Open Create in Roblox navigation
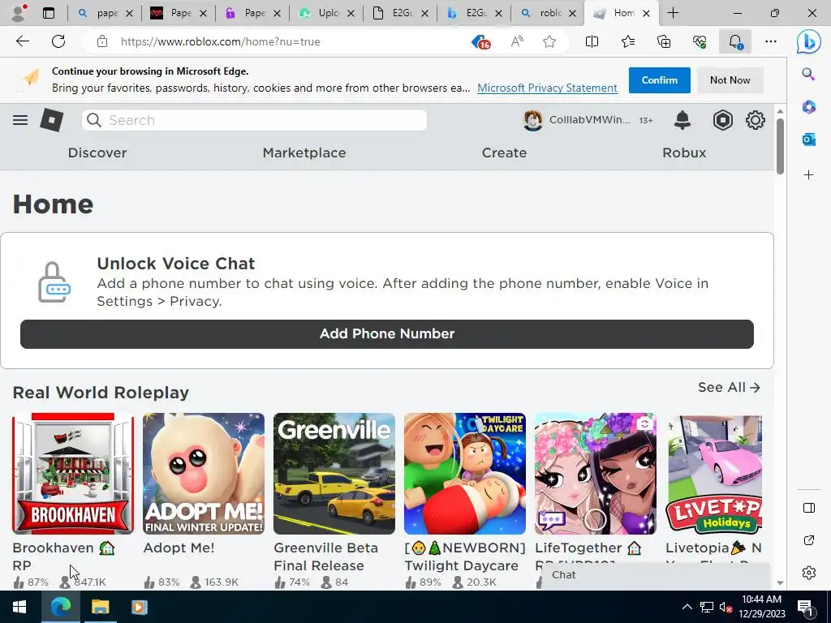Image resolution: width=831 pixels, height=623 pixels. pos(504,153)
